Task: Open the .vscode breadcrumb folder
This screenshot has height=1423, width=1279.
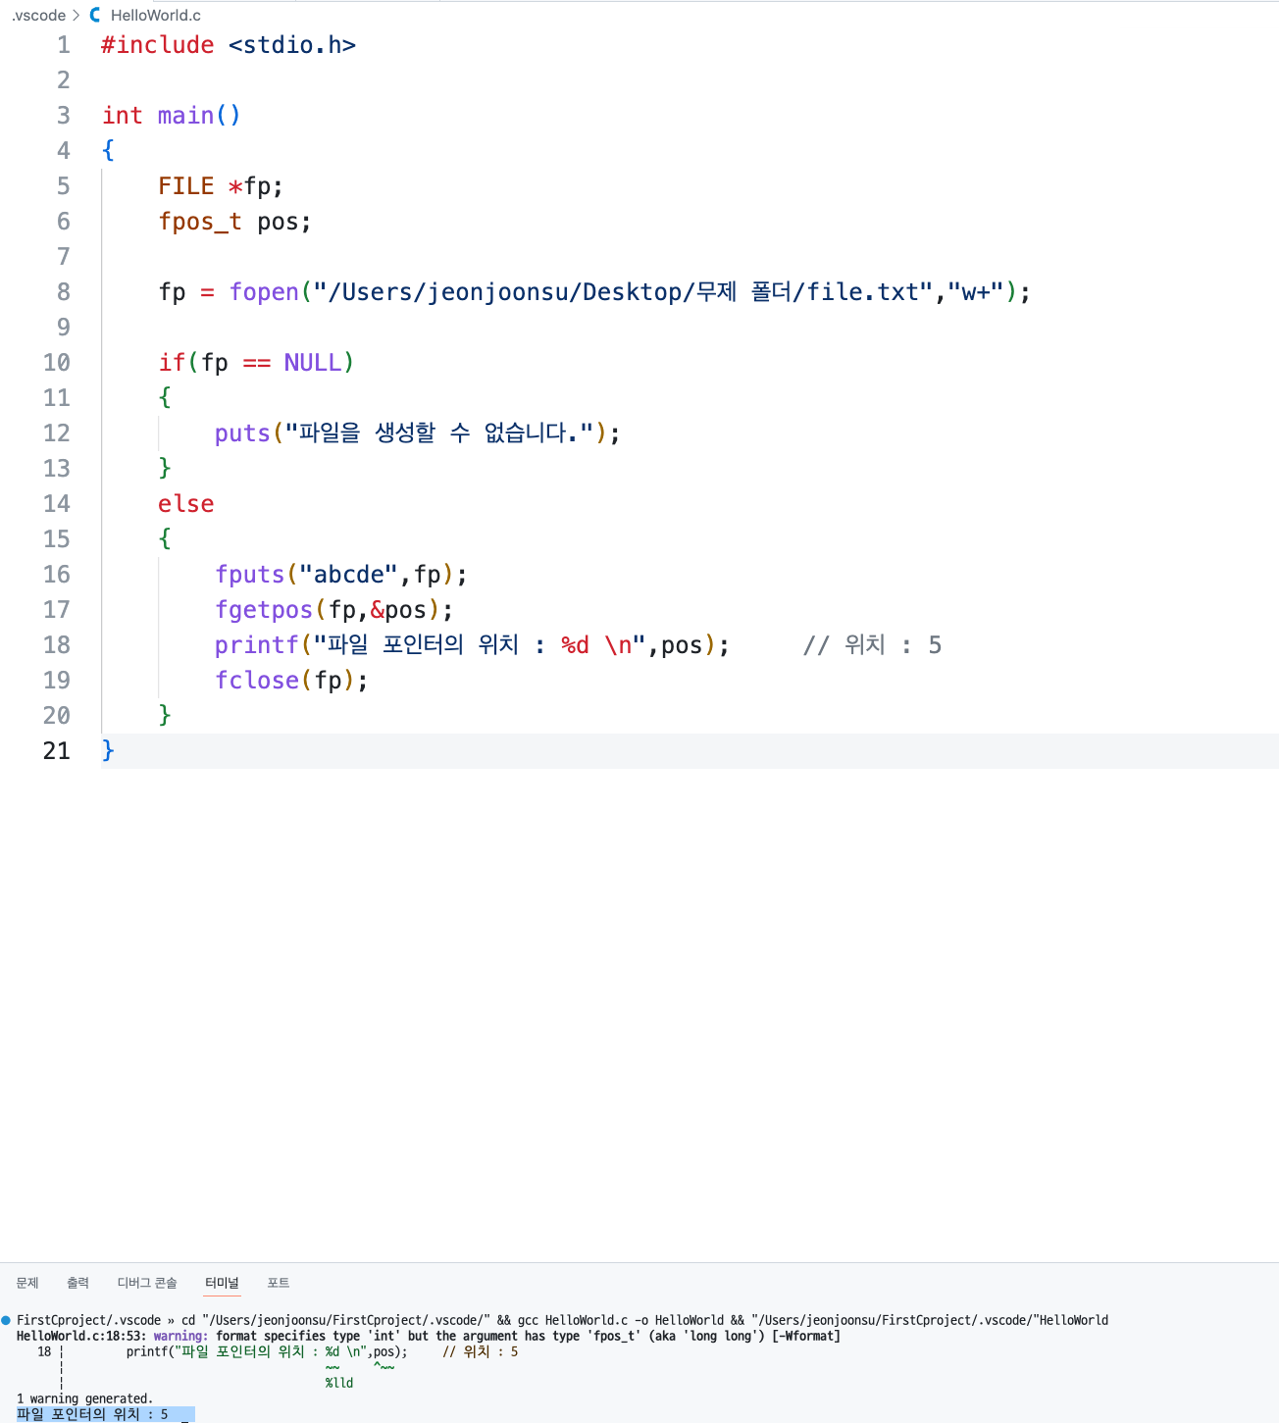Action: [38, 15]
